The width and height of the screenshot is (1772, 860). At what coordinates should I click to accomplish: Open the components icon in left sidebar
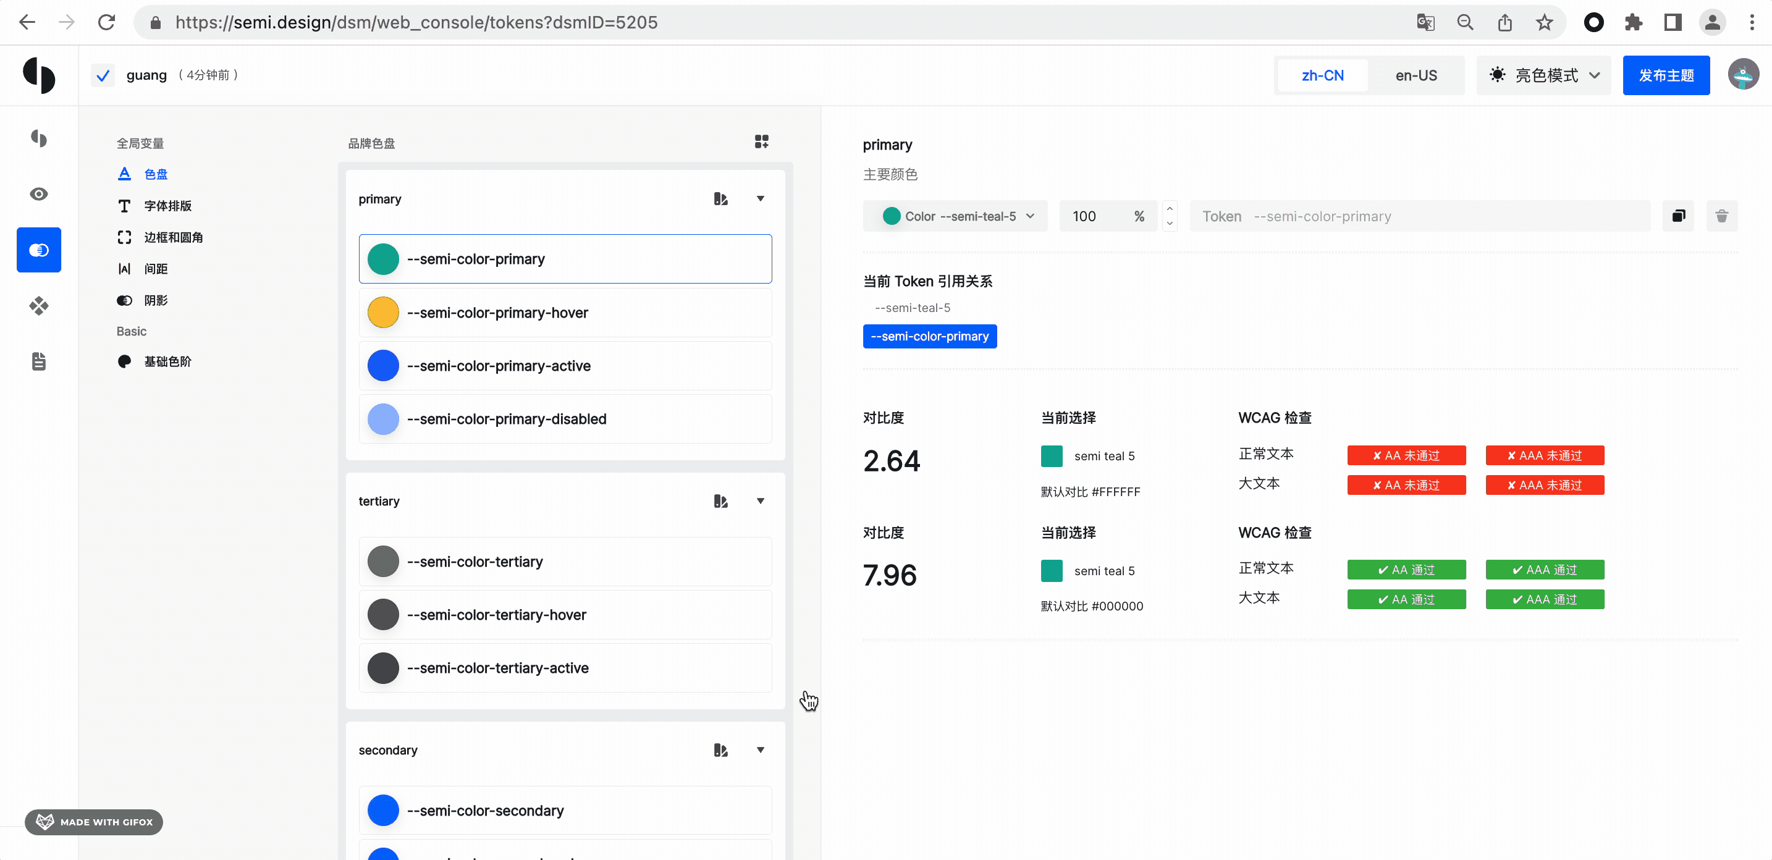tap(38, 305)
